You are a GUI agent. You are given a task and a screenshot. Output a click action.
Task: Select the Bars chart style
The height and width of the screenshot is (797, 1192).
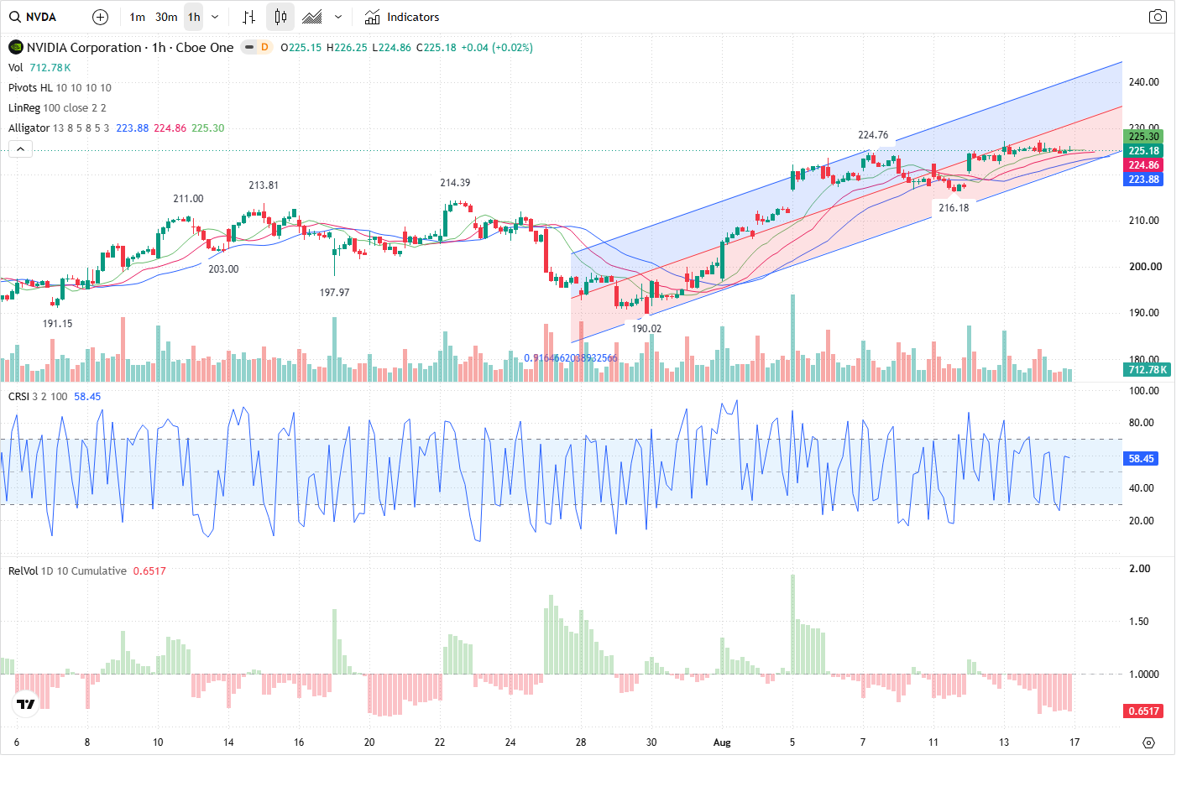coord(248,17)
